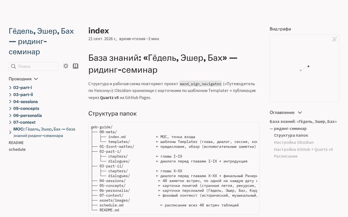Open the 06-personalia folder name

click(x=27, y=116)
